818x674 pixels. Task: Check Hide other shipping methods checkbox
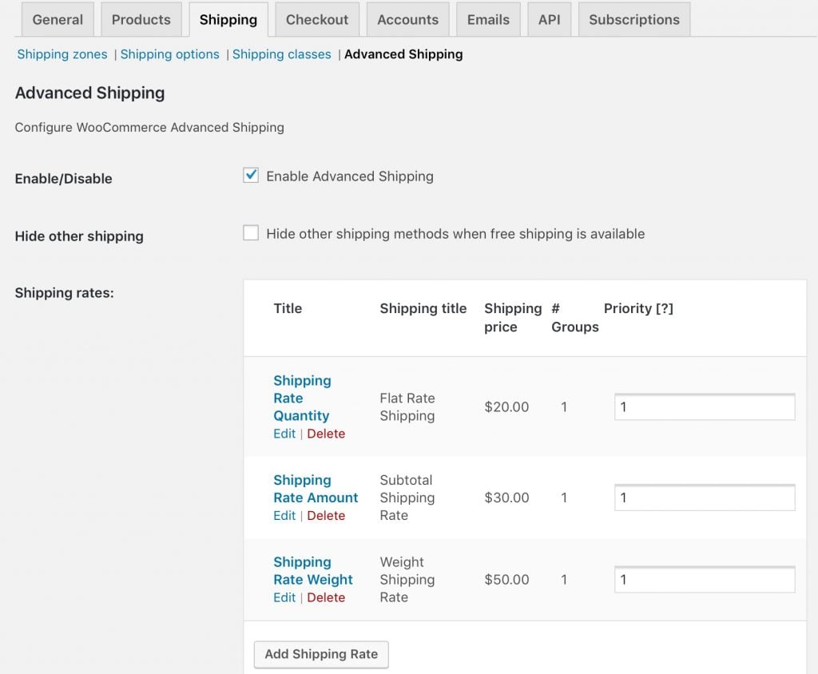click(x=251, y=233)
